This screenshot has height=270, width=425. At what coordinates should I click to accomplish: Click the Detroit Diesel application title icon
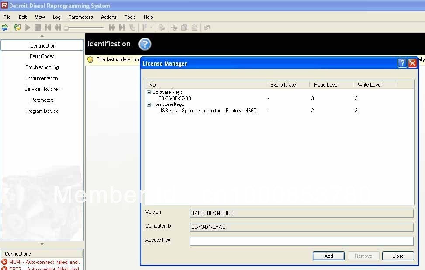[x=4, y=5]
